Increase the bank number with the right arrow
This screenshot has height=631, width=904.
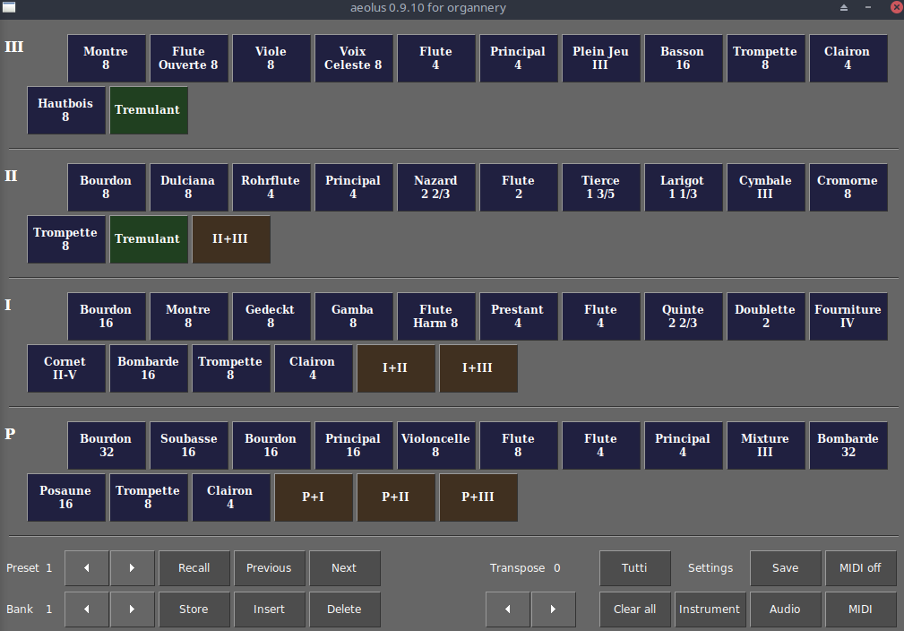[x=132, y=609]
